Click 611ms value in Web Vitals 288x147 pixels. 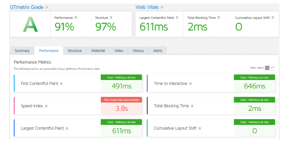[154, 27]
